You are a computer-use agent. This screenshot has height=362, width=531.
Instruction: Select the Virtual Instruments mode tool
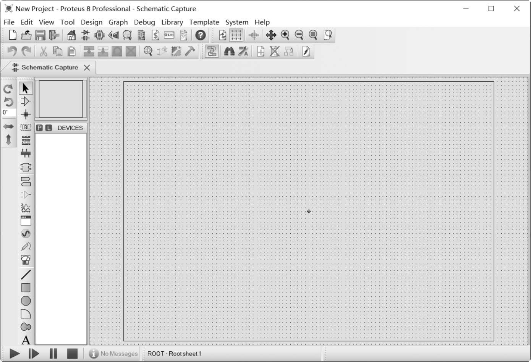tap(26, 260)
